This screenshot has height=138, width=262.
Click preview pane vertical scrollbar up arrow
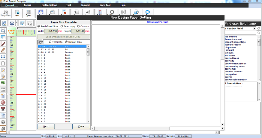pos(222,26)
